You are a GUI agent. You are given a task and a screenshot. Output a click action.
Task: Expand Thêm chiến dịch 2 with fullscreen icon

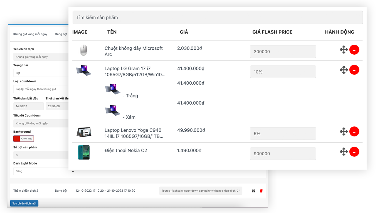[254, 191]
